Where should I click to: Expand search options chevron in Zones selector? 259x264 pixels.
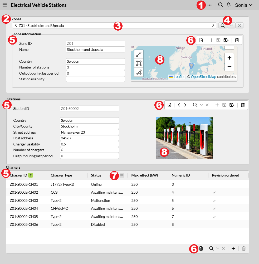pyautogui.click(x=231, y=26)
